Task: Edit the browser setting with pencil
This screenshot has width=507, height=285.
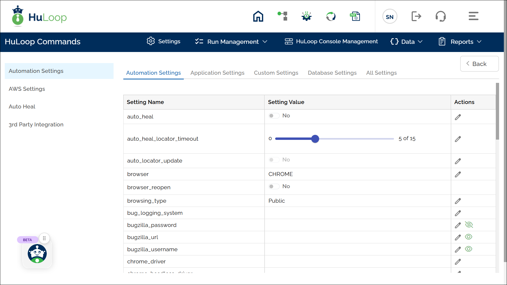Action: [x=458, y=174]
